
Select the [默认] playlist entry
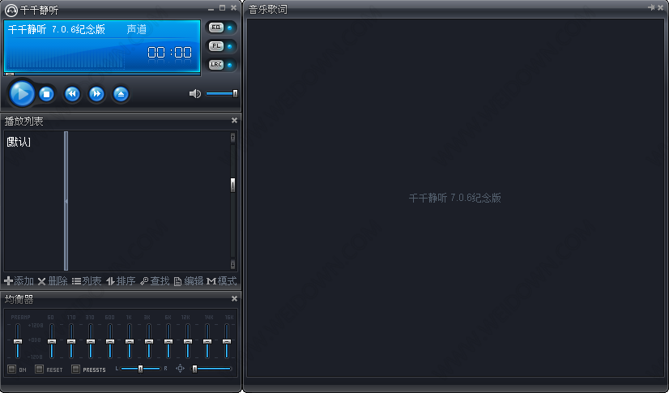pyautogui.click(x=19, y=142)
